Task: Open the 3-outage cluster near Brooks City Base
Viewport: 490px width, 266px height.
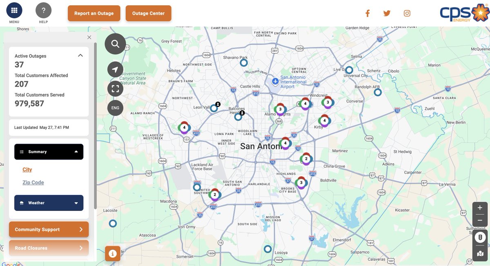Action: click(301, 183)
